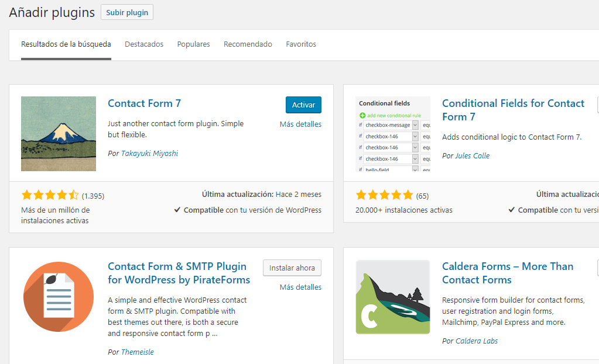Viewport: 599px width, 364px height.
Task: Click the green add new conditional rule icon
Action: point(362,116)
